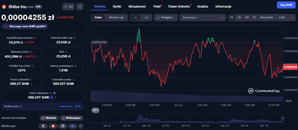The width and height of the screenshot is (298, 130).
Task: Click verified checkmark badge near Podaż obiegowa
Action: point(54,93)
